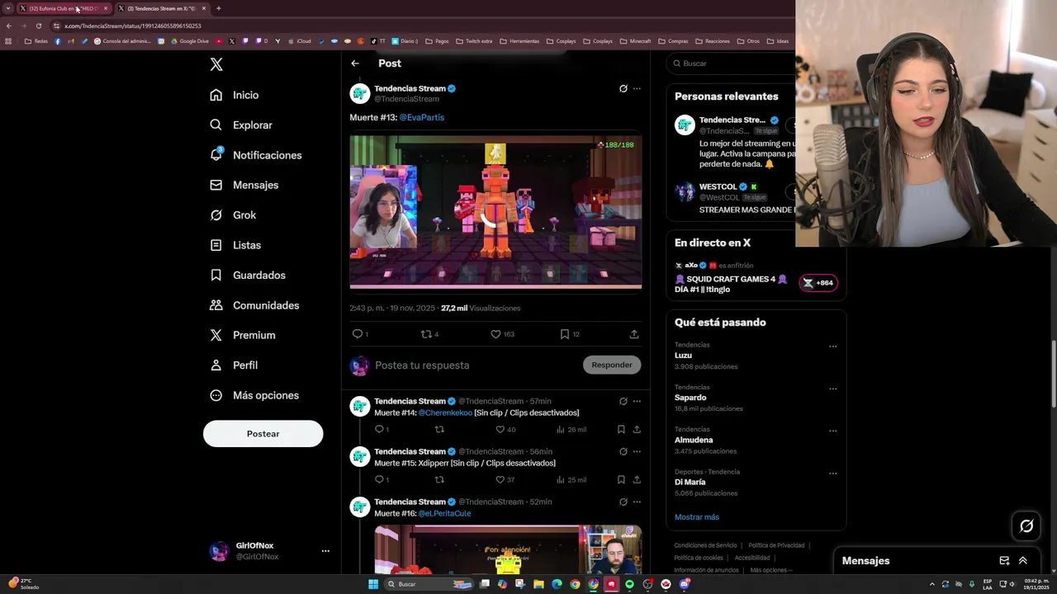The width and height of the screenshot is (1057, 594).
Task: View stats of Muerte #15 reply
Action: coord(571,479)
